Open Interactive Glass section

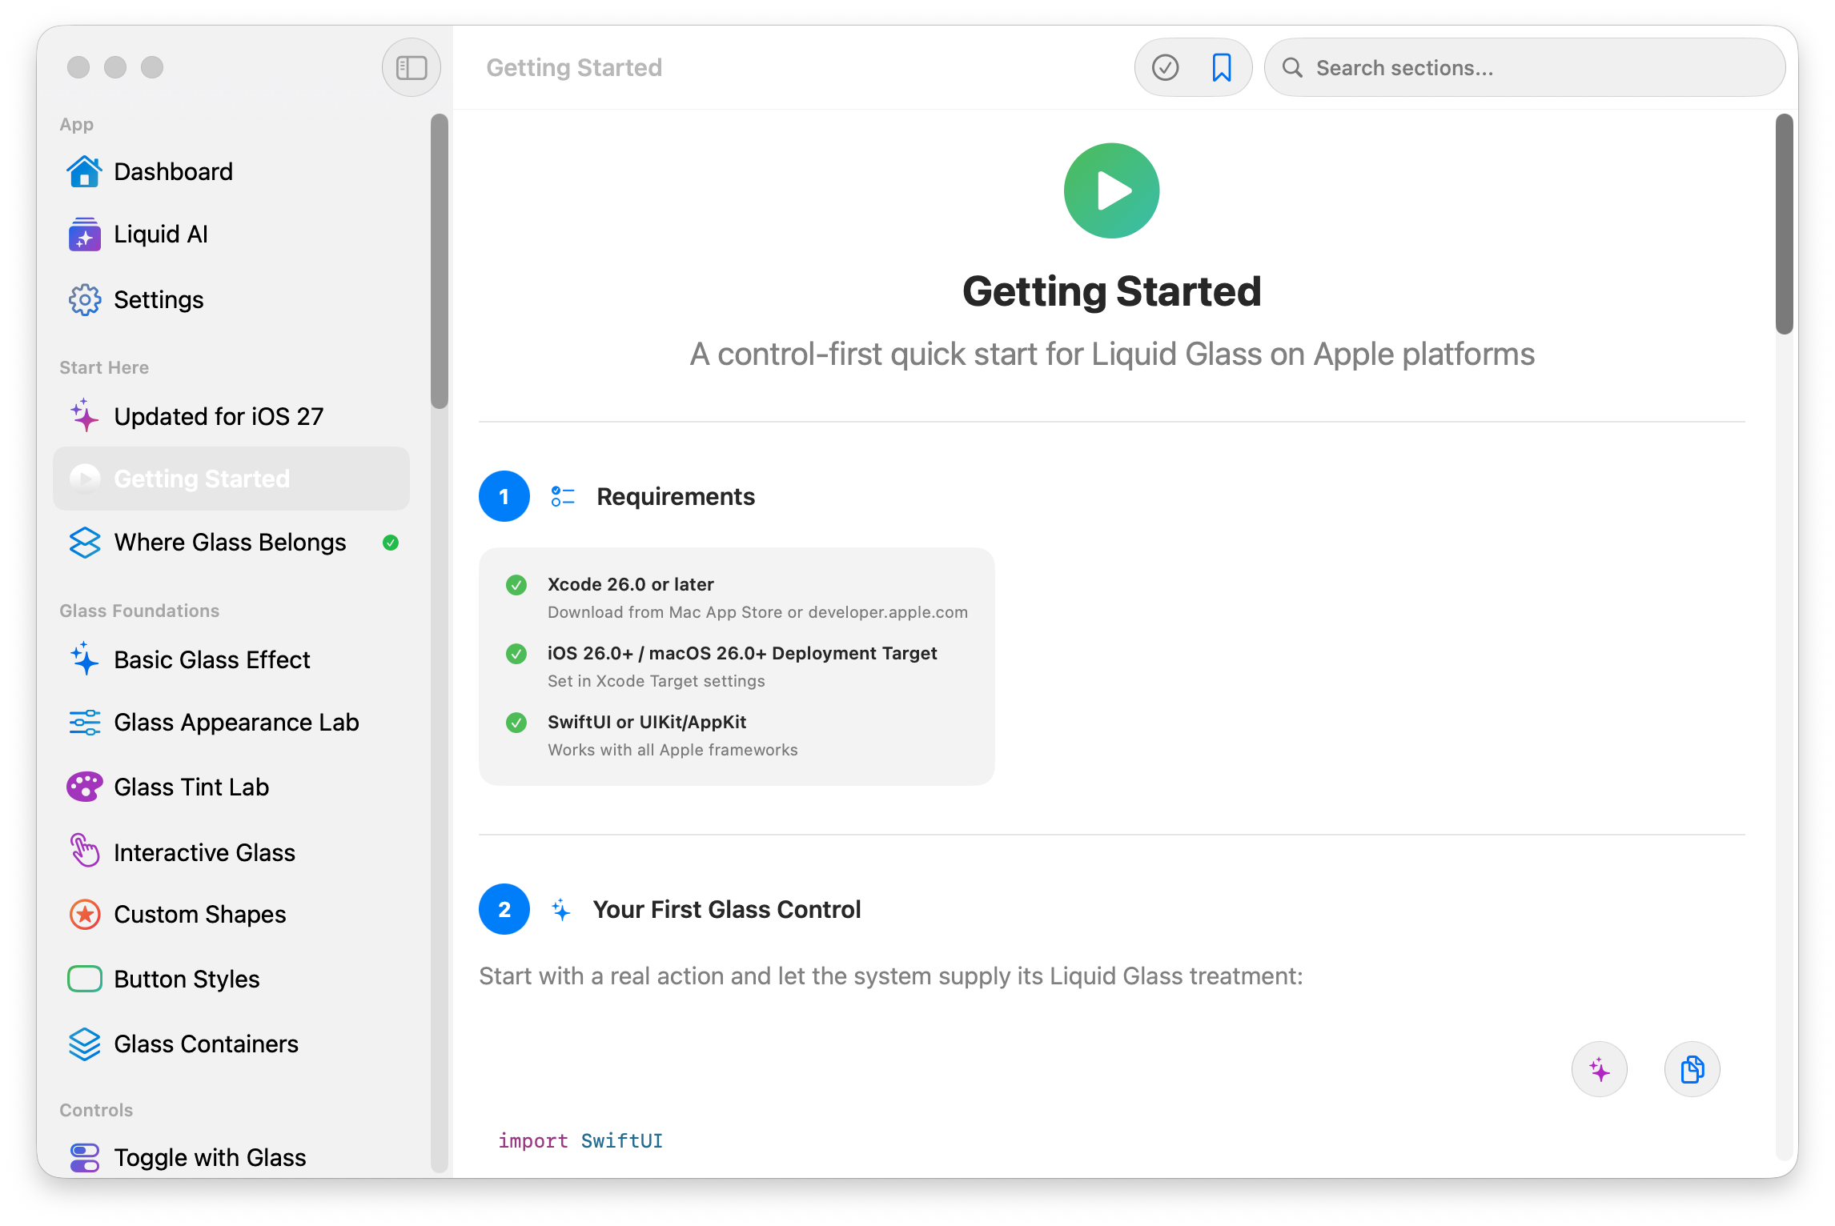click(231, 852)
